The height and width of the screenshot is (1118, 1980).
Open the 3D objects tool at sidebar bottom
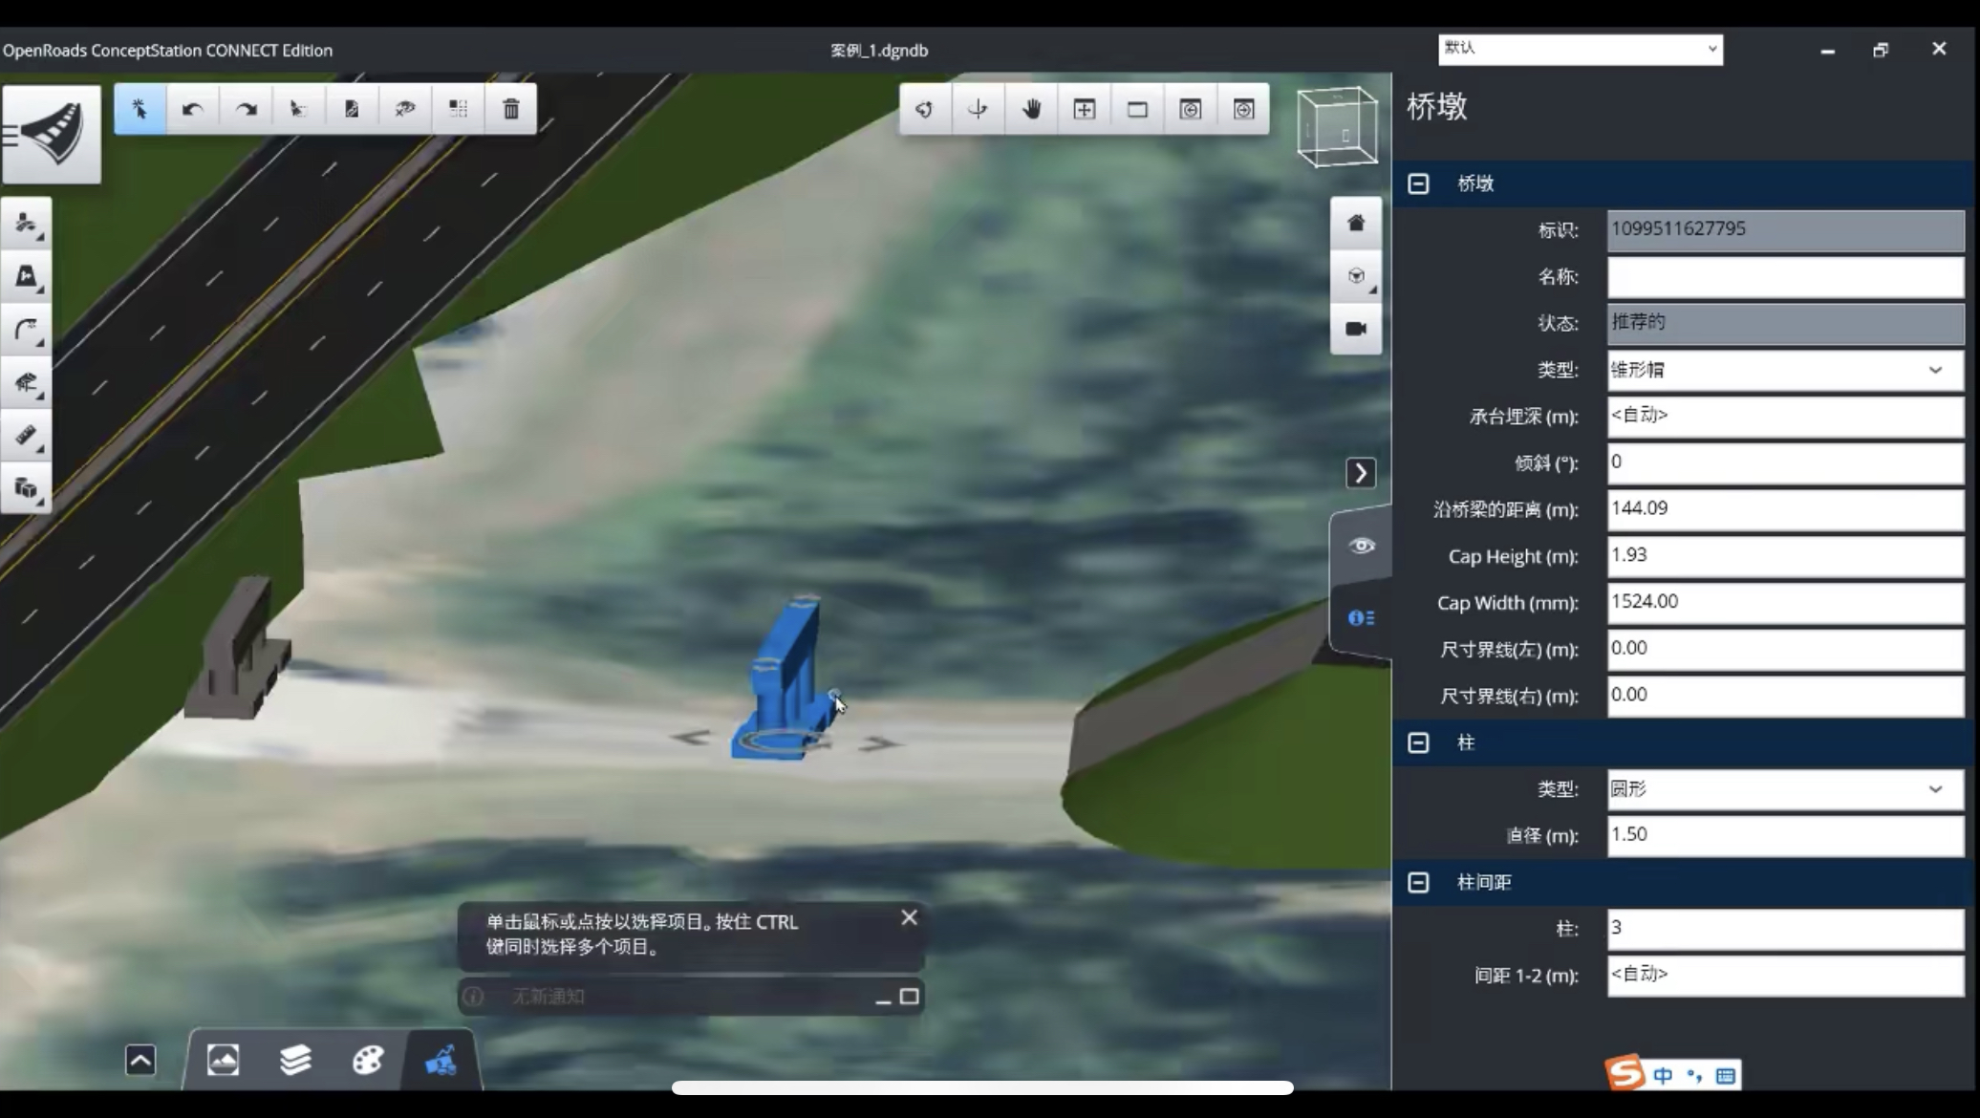tap(26, 488)
